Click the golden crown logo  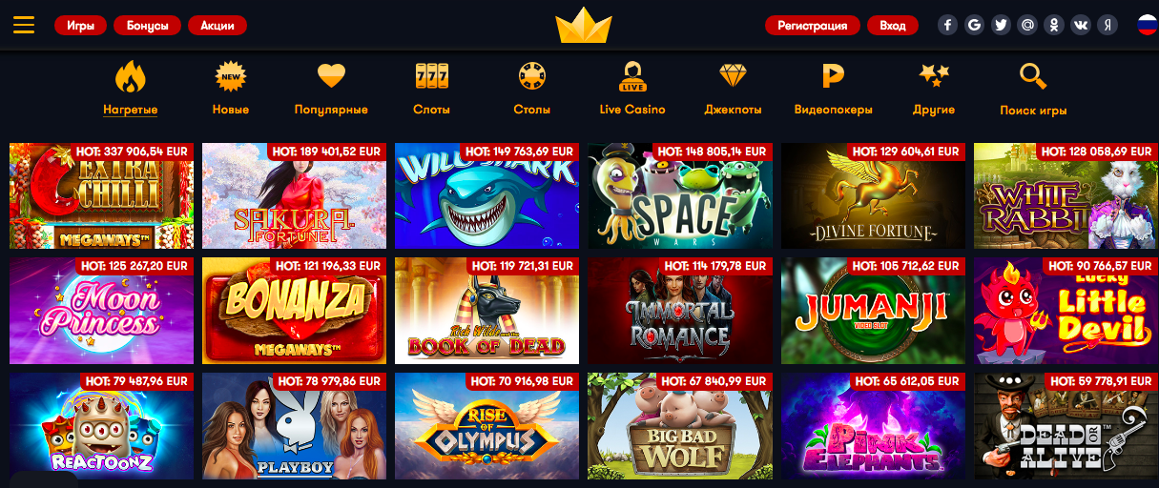[584, 26]
